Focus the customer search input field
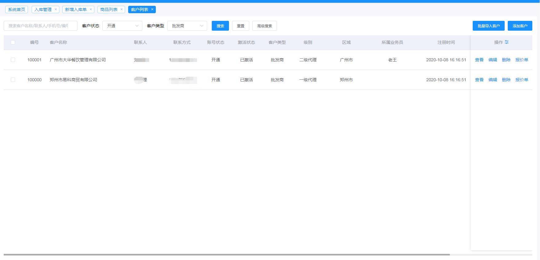540x260 pixels. 40,26
